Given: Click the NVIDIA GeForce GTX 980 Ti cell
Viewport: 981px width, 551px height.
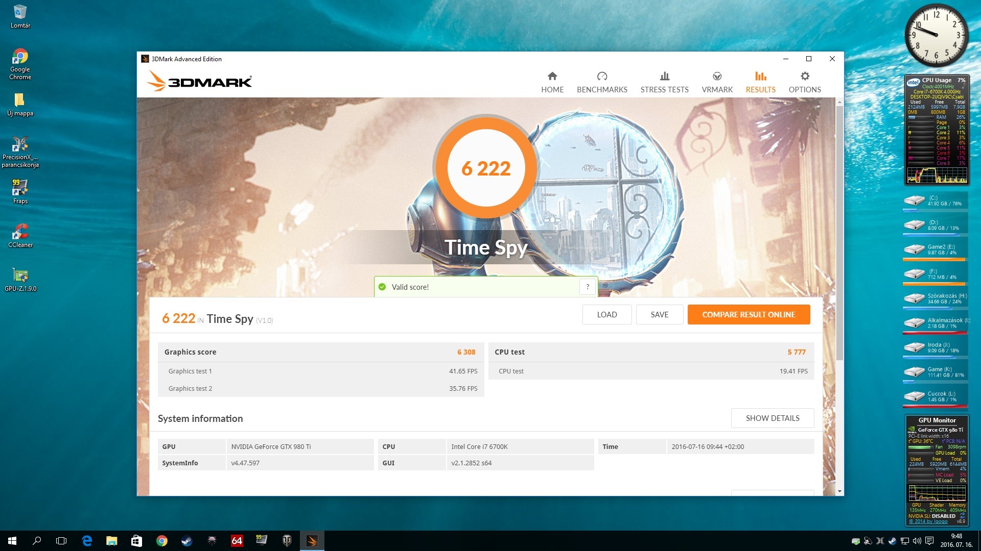Looking at the screenshot, I should 300,446.
